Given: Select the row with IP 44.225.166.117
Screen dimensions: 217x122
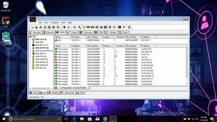Looking at the screenshot, I should [x=105, y=79].
